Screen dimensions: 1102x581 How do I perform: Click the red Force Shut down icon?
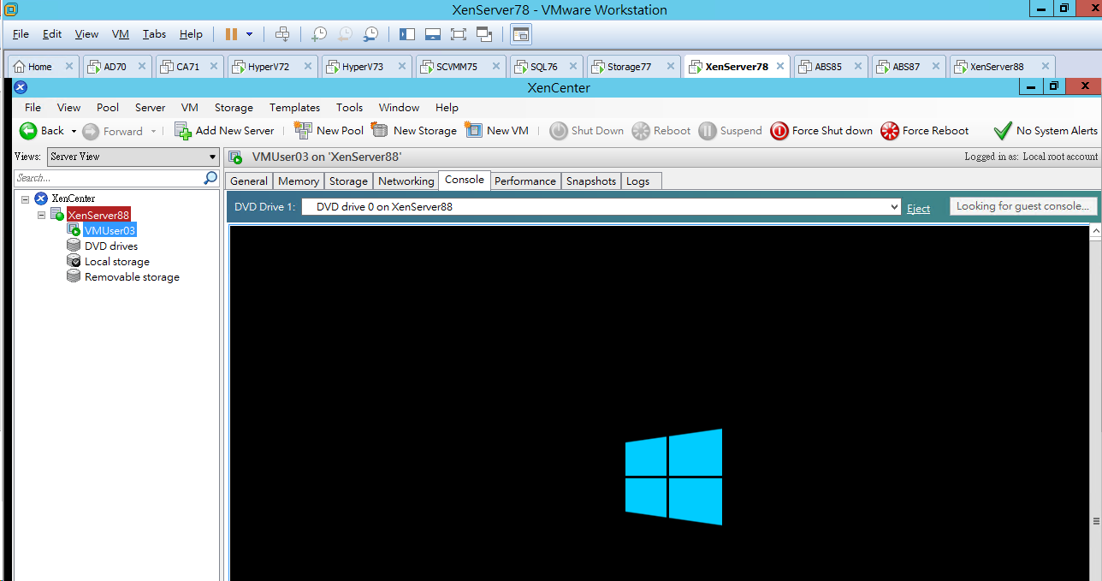tap(779, 131)
